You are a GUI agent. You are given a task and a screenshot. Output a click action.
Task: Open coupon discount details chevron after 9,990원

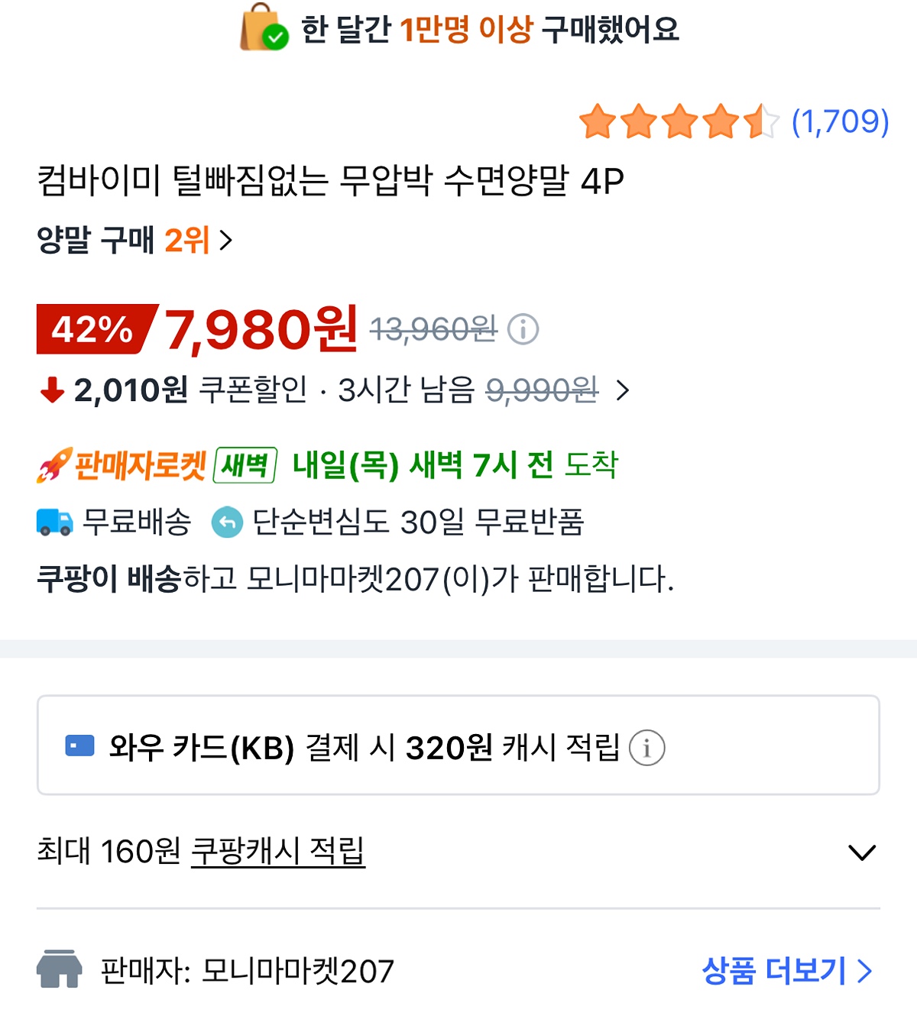pyautogui.click(x=623, y=391)
